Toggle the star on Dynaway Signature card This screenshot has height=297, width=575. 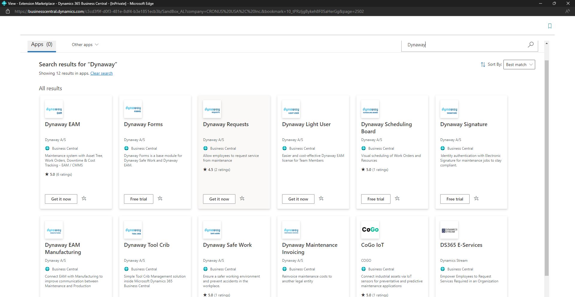coord(476,198)
